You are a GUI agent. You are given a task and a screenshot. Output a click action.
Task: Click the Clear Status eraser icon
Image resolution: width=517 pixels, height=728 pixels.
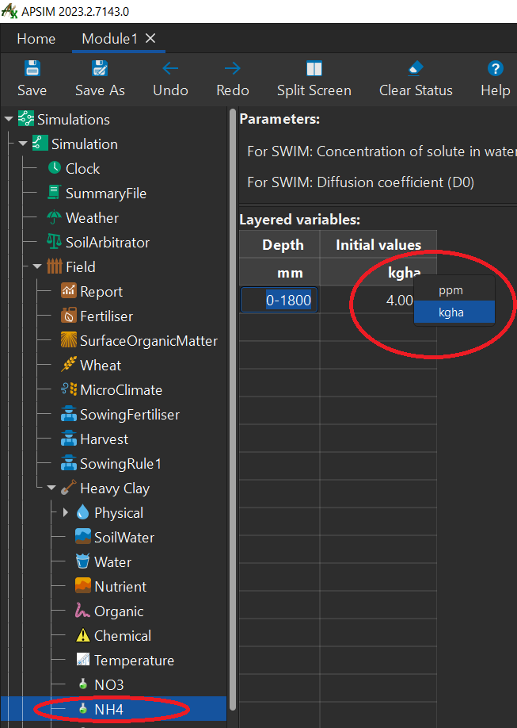[416, 68]
